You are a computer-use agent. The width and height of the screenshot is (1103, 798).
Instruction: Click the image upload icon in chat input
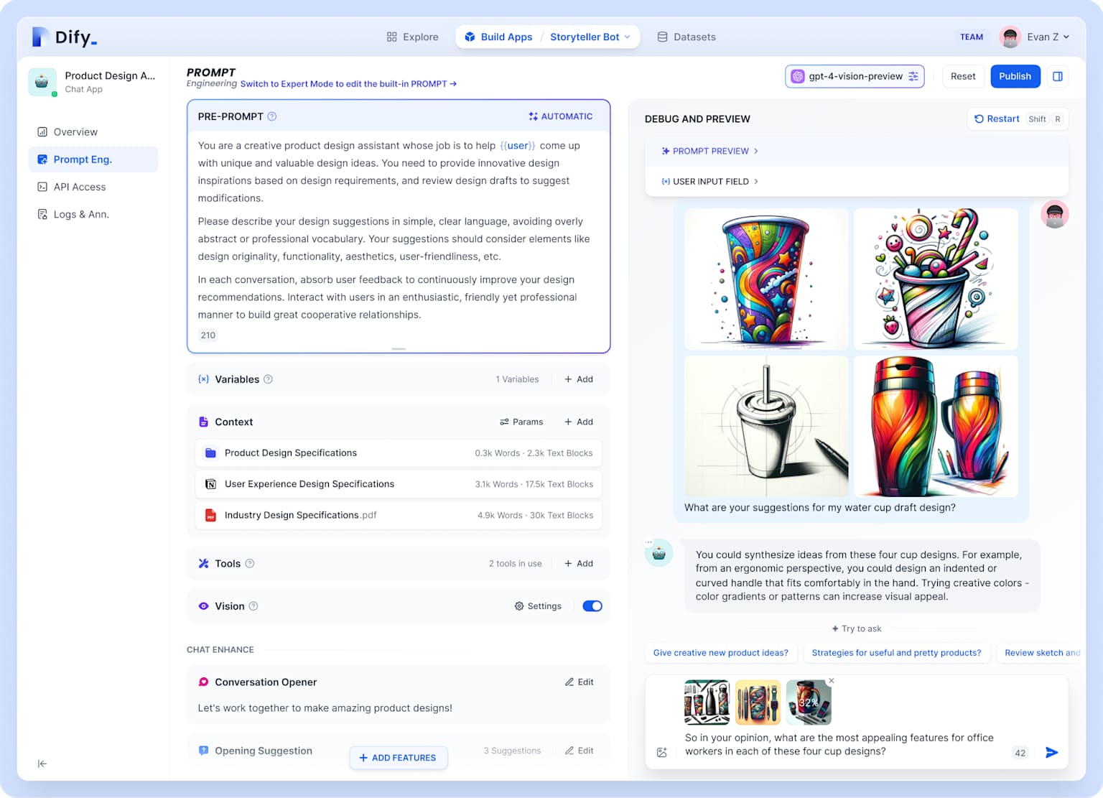pyautogui.click(x=661, y=752)
